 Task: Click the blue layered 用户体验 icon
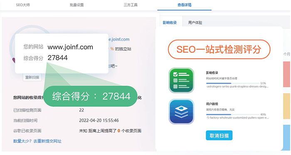(181, 111)
